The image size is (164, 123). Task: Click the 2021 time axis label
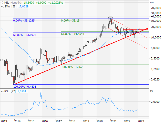pyautogui.click(x=113, y=121)
